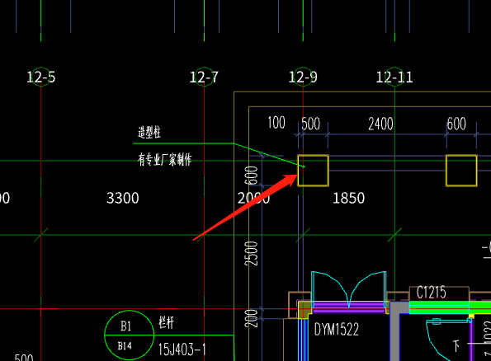Click the axis label 12-9

(303, 77)
